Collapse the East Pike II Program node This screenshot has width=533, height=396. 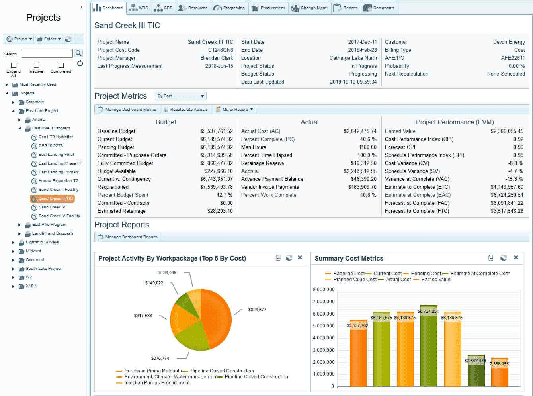pos(19,128)
